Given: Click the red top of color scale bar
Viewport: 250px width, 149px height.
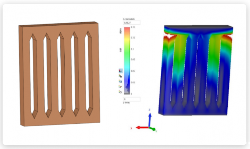Looking at the screenshot, I should click(127, 29).
